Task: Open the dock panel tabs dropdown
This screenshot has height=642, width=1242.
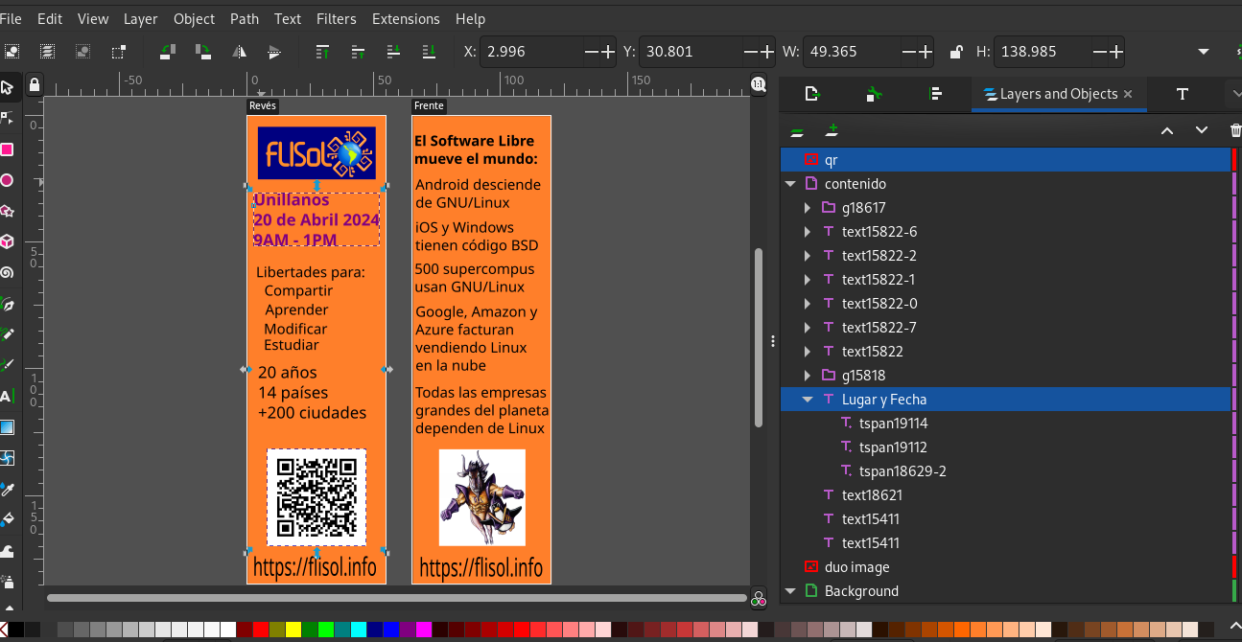Action: tap(1234, 94)
